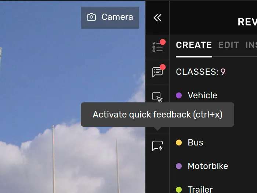Select the selection cursor tool icon
Image resolution: width=257 pixels, height=193 pixels.
[x=158, y=97]
